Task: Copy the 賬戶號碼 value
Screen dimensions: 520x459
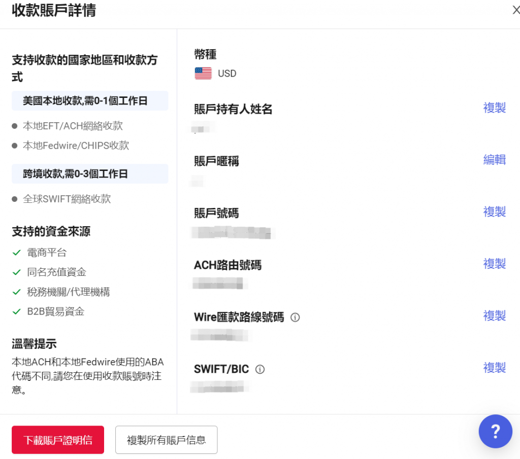Action: click(x=494, y=212)
